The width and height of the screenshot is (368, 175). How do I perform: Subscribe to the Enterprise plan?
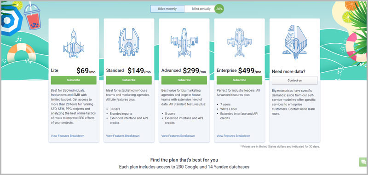coord(239,80)
